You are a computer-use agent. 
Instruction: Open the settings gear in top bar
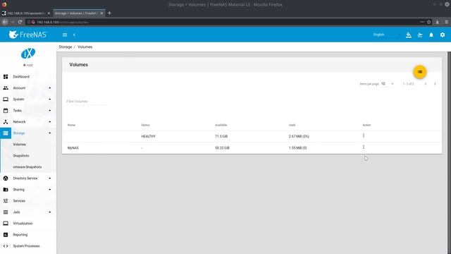tap(443, 35)
